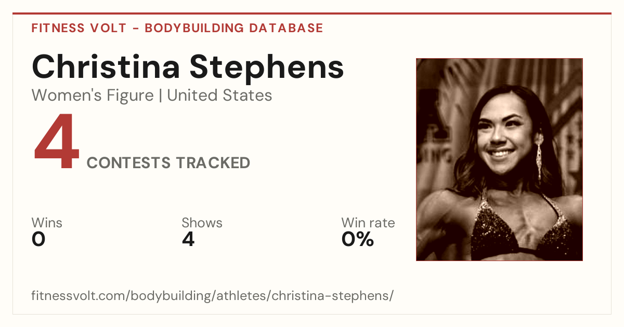Click the United States country text
The image size is (624, 327).
(x=219, y=96)
